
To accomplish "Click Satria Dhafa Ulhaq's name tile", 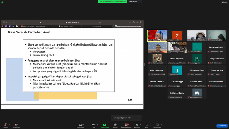I will (x=217, y=47).
